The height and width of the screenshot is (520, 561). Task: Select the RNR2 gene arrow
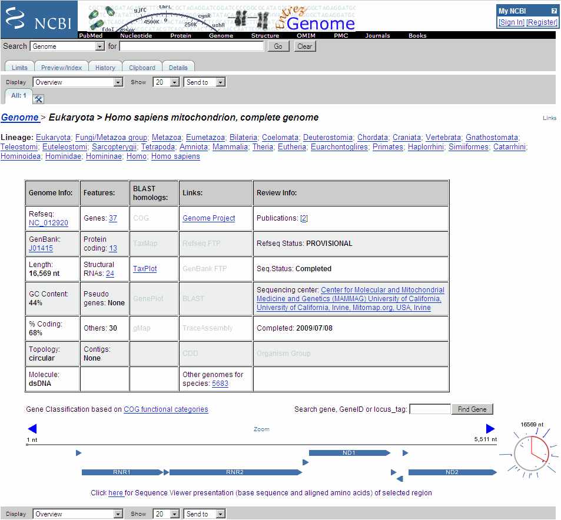(x=235, y=472)
